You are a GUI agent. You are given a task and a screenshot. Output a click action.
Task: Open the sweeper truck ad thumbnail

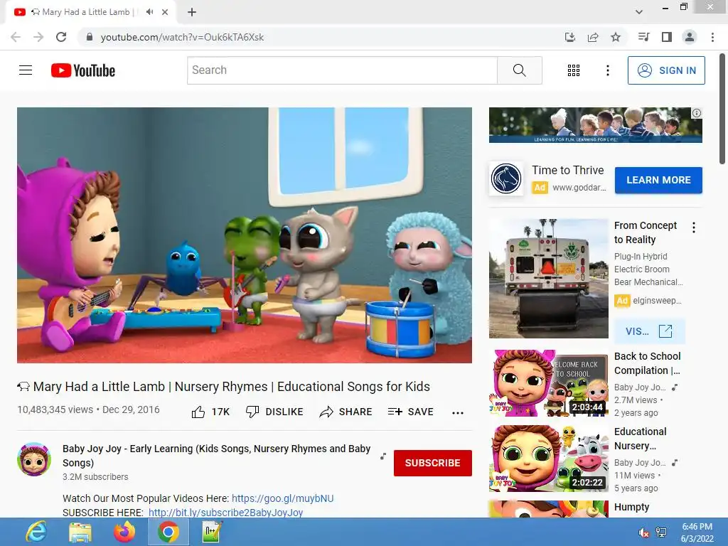tap(548, 279)
